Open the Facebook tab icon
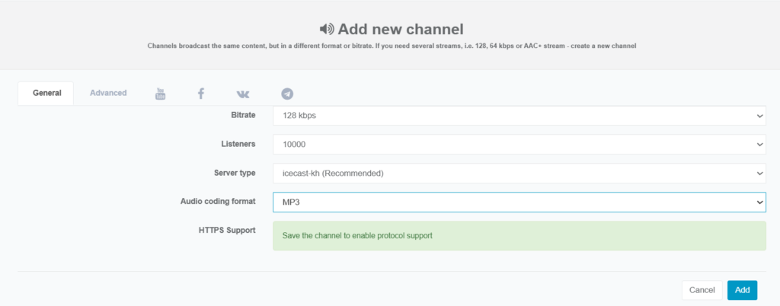 click(x=201, y=94)
